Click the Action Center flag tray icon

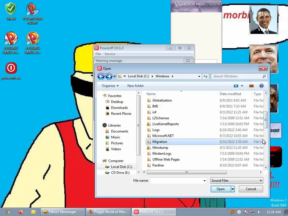pyautogui.click(x=246, y=212)
